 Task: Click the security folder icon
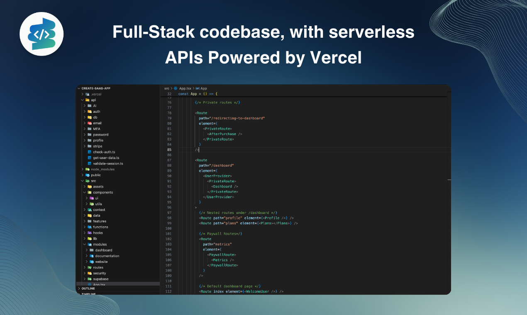coord(90,273)
